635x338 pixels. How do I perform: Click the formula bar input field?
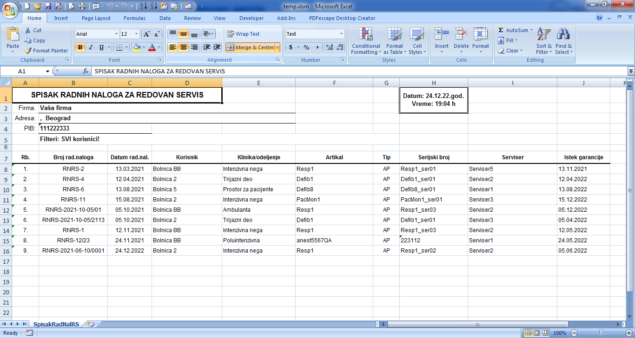(x=359, y=71)
